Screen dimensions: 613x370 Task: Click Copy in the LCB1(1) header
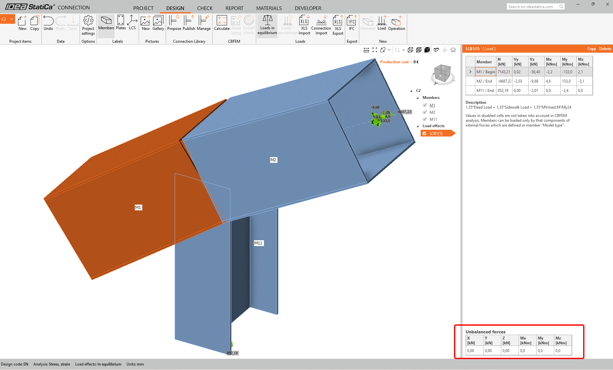click(591, 49)
